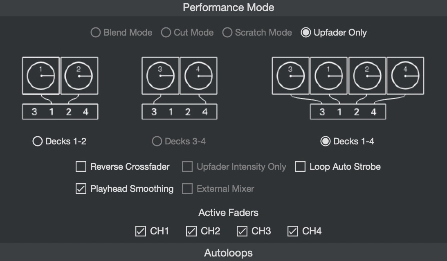Click the Decks 3-4 layout diagram
The width and height of the screenshot is (447, 261).
179,88
